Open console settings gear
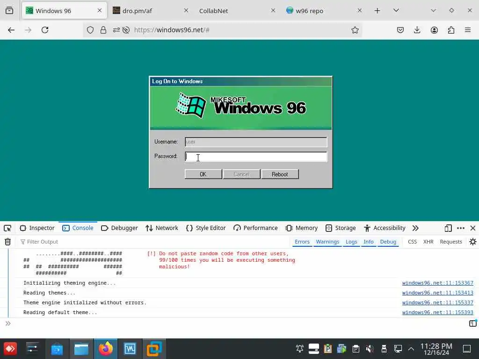Viewport: 479px width, 359px height. tap(472, 242)
